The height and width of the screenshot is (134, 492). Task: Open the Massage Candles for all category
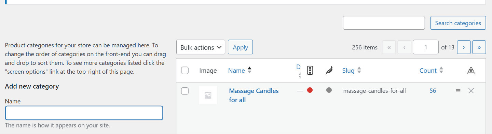[x=254, y=95]
